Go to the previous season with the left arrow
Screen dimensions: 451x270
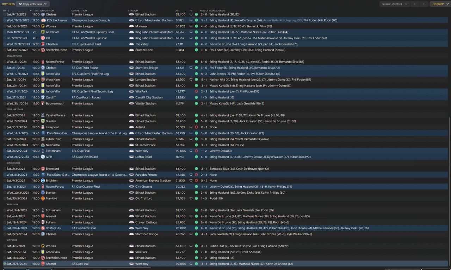coord(415,4)
